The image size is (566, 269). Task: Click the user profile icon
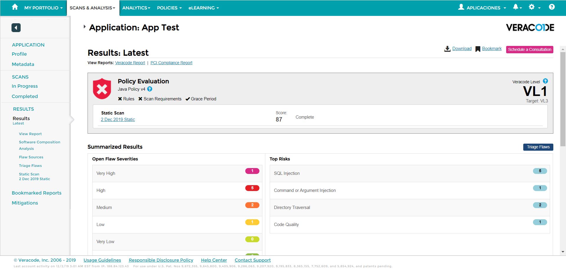coord(461,7)
